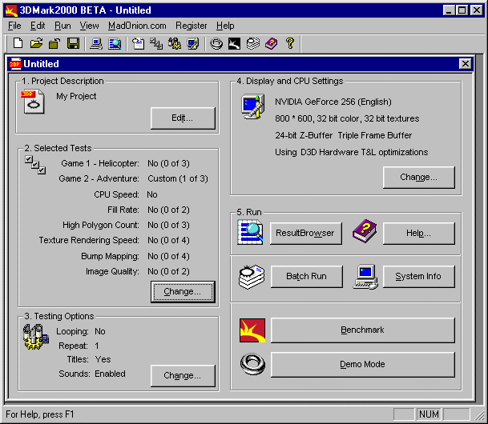Click the ResultBrowser magnifier toolbar icon
Screen dimensions: 488x424
point(115,43)
